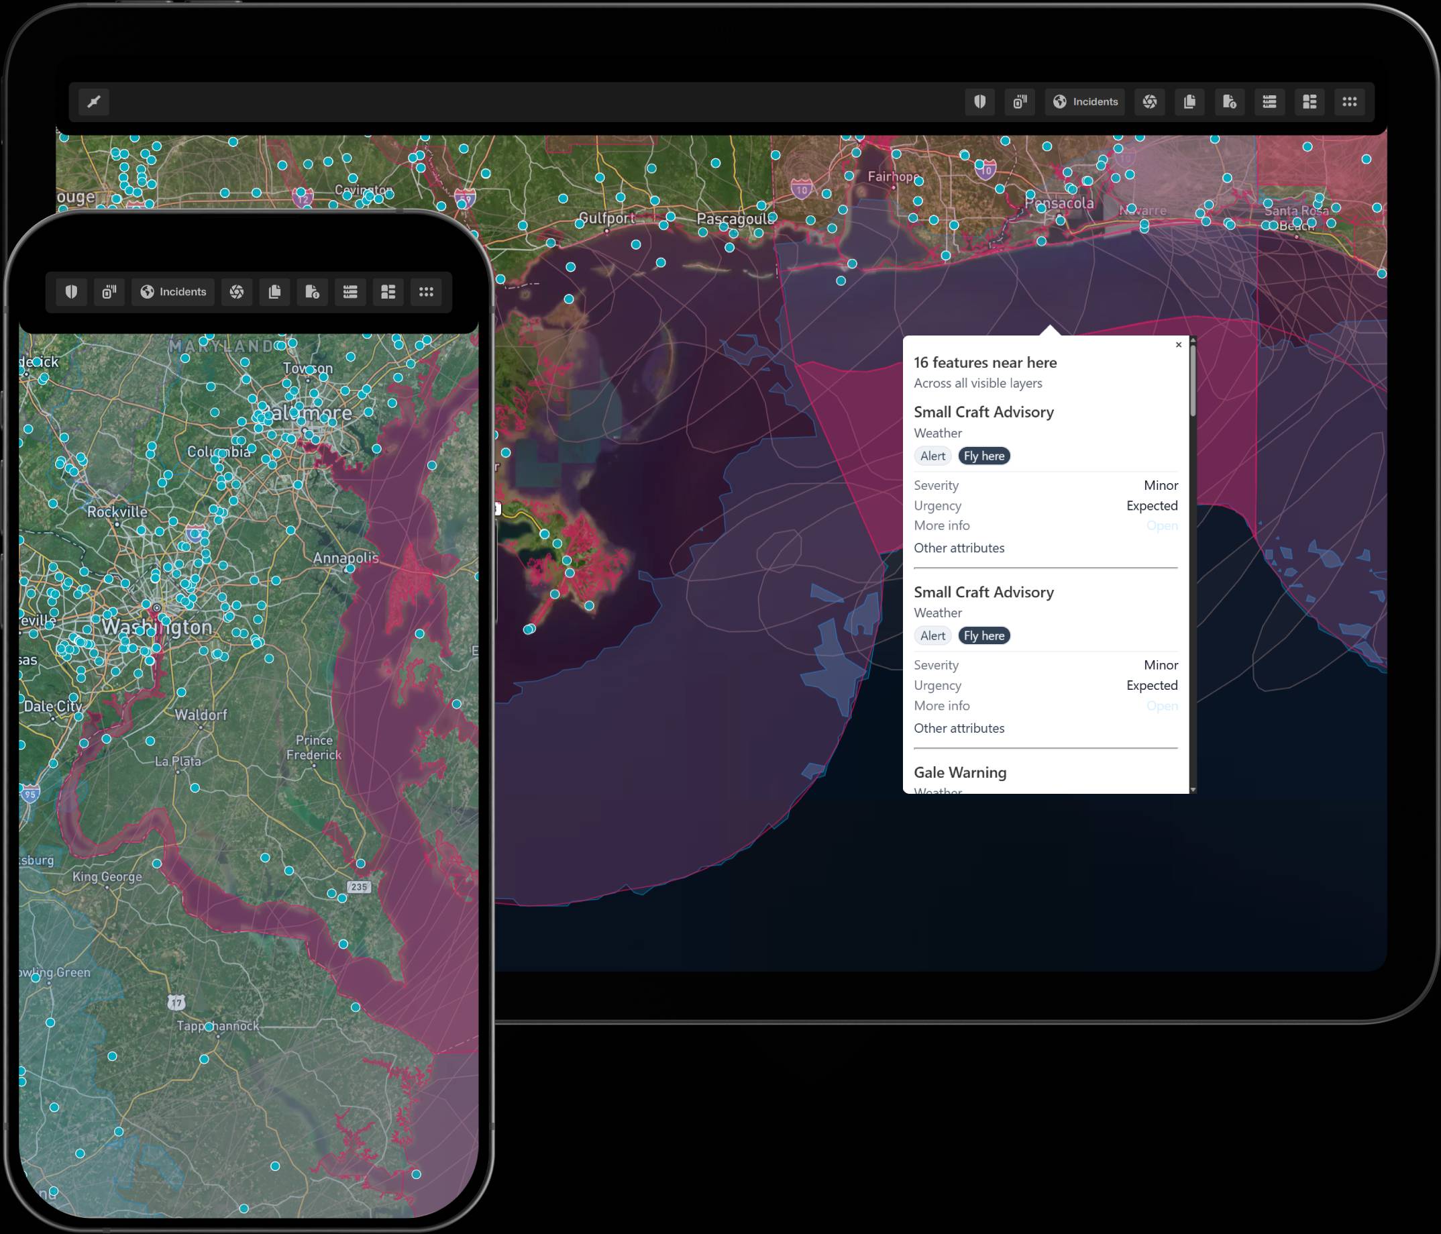Click the stacked list view icon on tablet
1441x1234 pixels.
(x=1269, y=101)
